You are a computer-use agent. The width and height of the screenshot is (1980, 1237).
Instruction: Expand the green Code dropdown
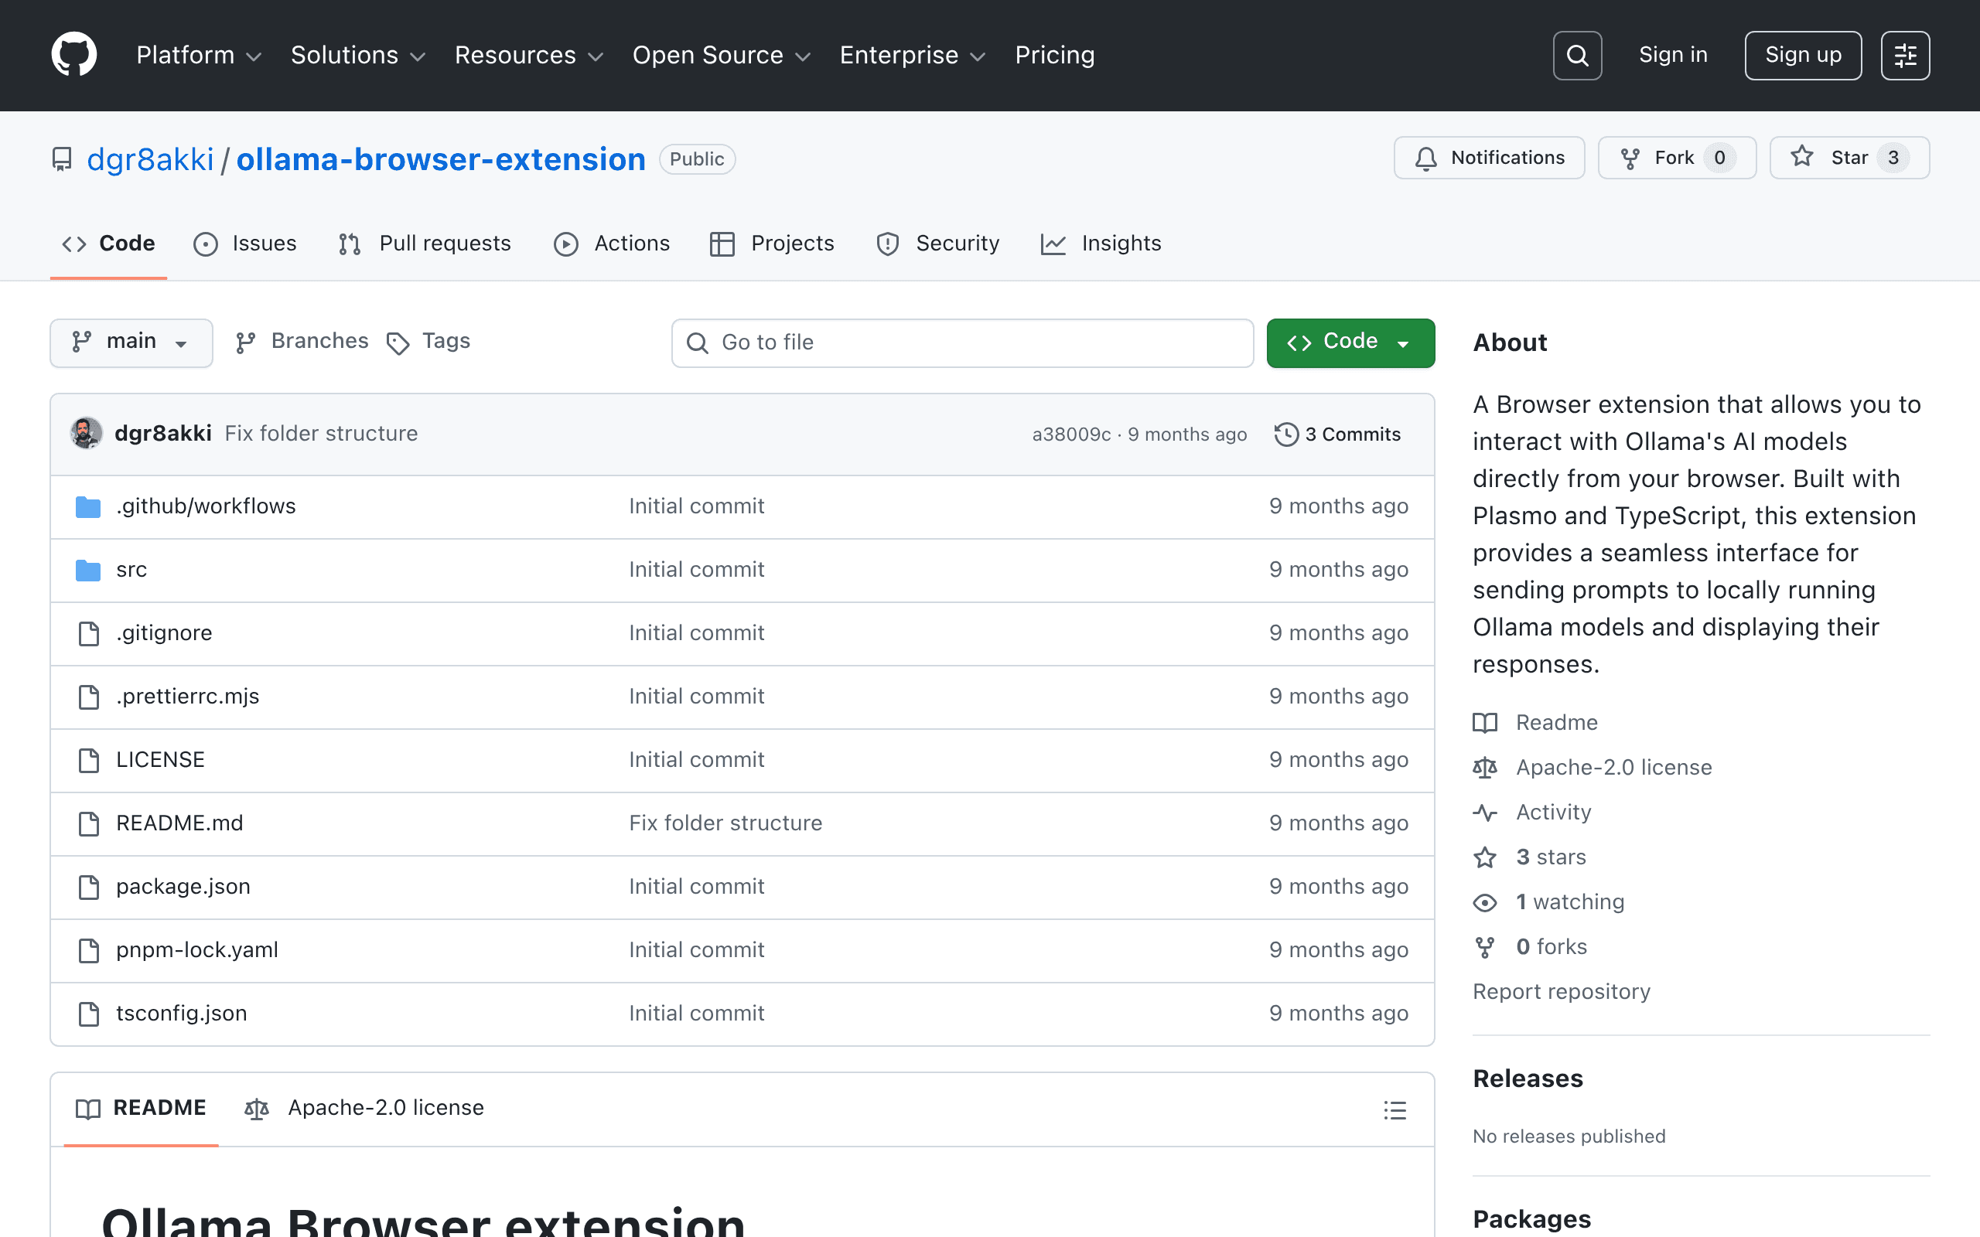pyautogui.click(x=1349, y=342)
